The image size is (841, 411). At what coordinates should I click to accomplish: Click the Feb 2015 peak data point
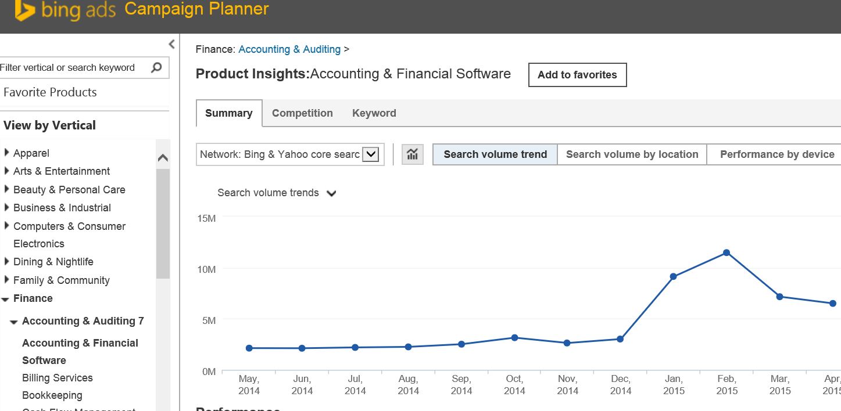(727, 253)
